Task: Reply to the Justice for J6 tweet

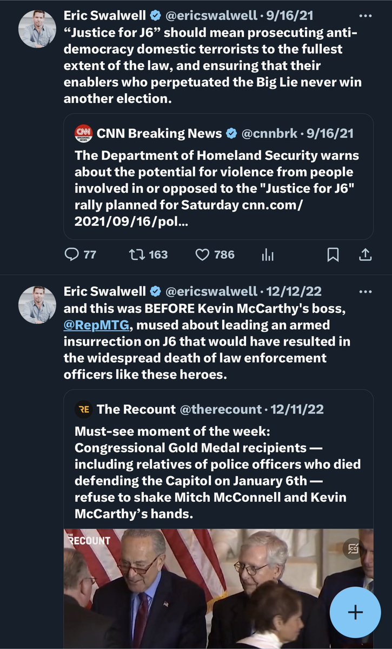Action: (71, 254)
